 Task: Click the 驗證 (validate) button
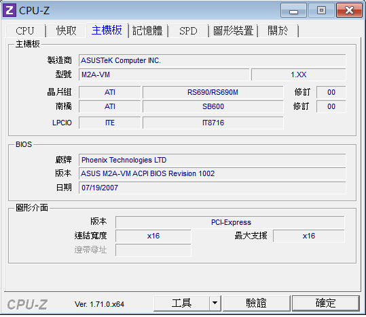pyautogui.click(x=256, y=303)
